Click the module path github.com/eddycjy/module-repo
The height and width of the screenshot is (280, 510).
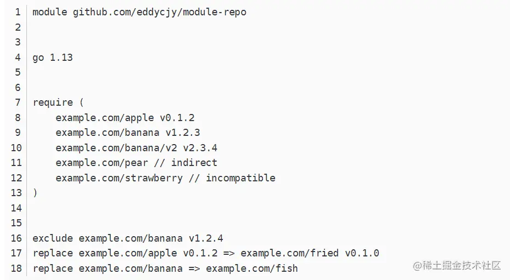tap(160, 12)
